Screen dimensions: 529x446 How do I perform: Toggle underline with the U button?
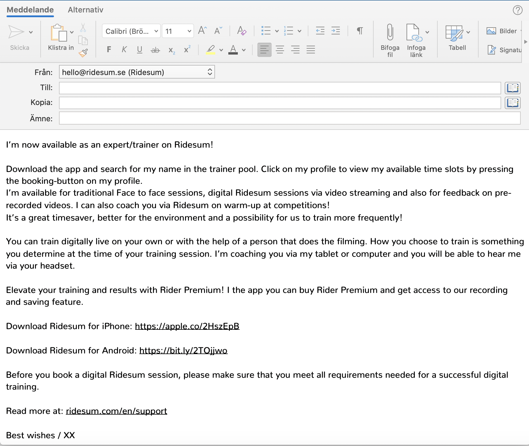coord(140,50)
